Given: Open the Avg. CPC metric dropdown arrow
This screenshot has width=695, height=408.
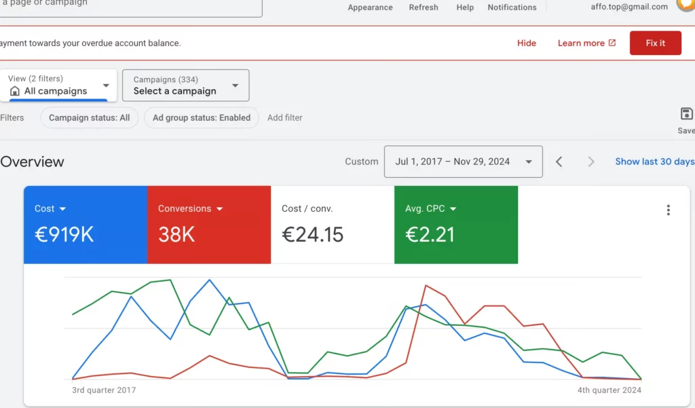Looking at the screenshot, I should coord(453,209).
